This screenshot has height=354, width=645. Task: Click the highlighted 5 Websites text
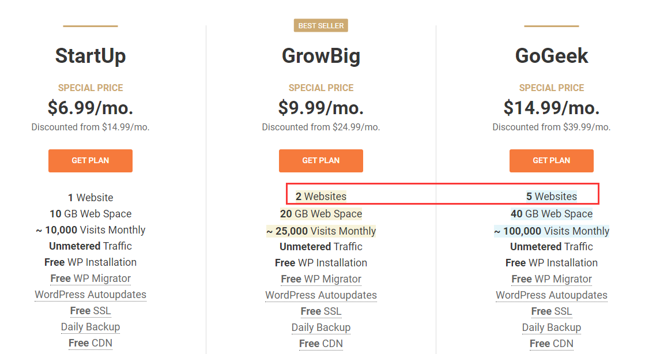click(552, 197)
